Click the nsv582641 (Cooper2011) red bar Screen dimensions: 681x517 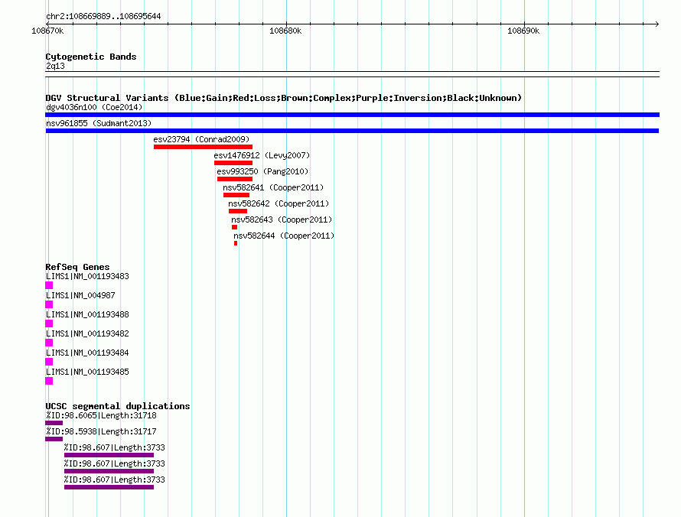[x=236, y=195]
